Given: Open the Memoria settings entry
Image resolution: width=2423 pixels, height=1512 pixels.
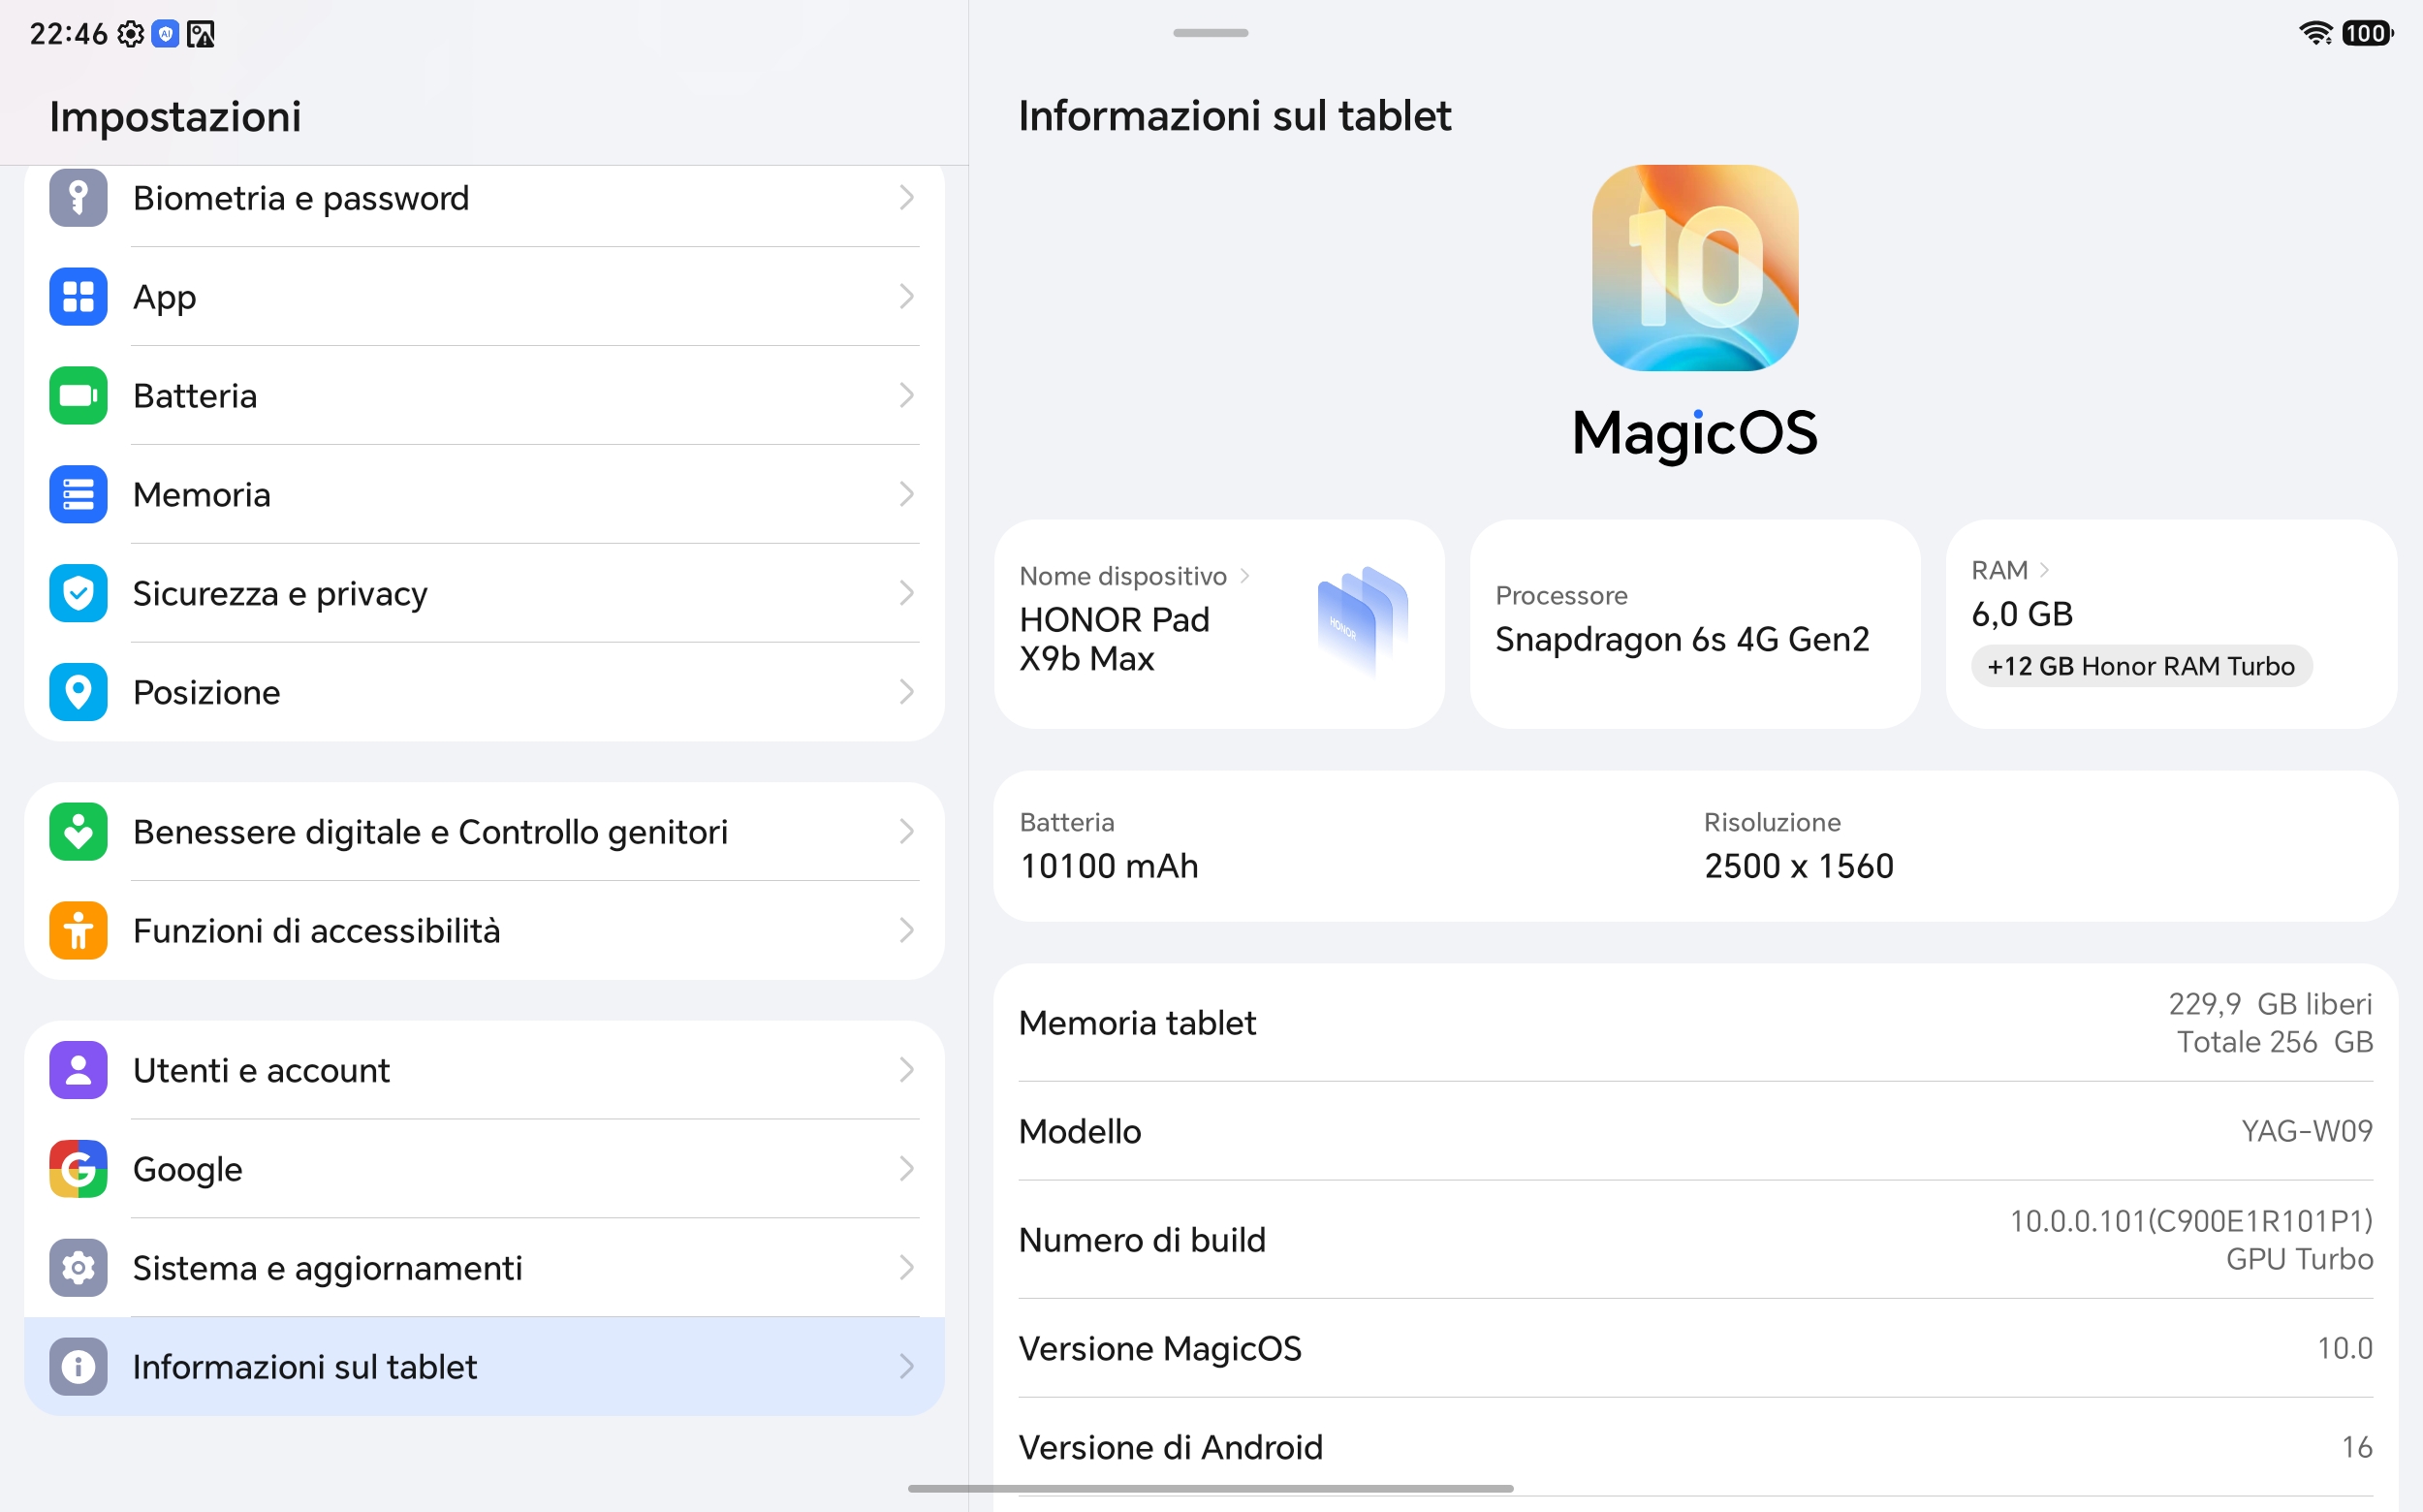Looking at the screenshot, I should 484,495.
